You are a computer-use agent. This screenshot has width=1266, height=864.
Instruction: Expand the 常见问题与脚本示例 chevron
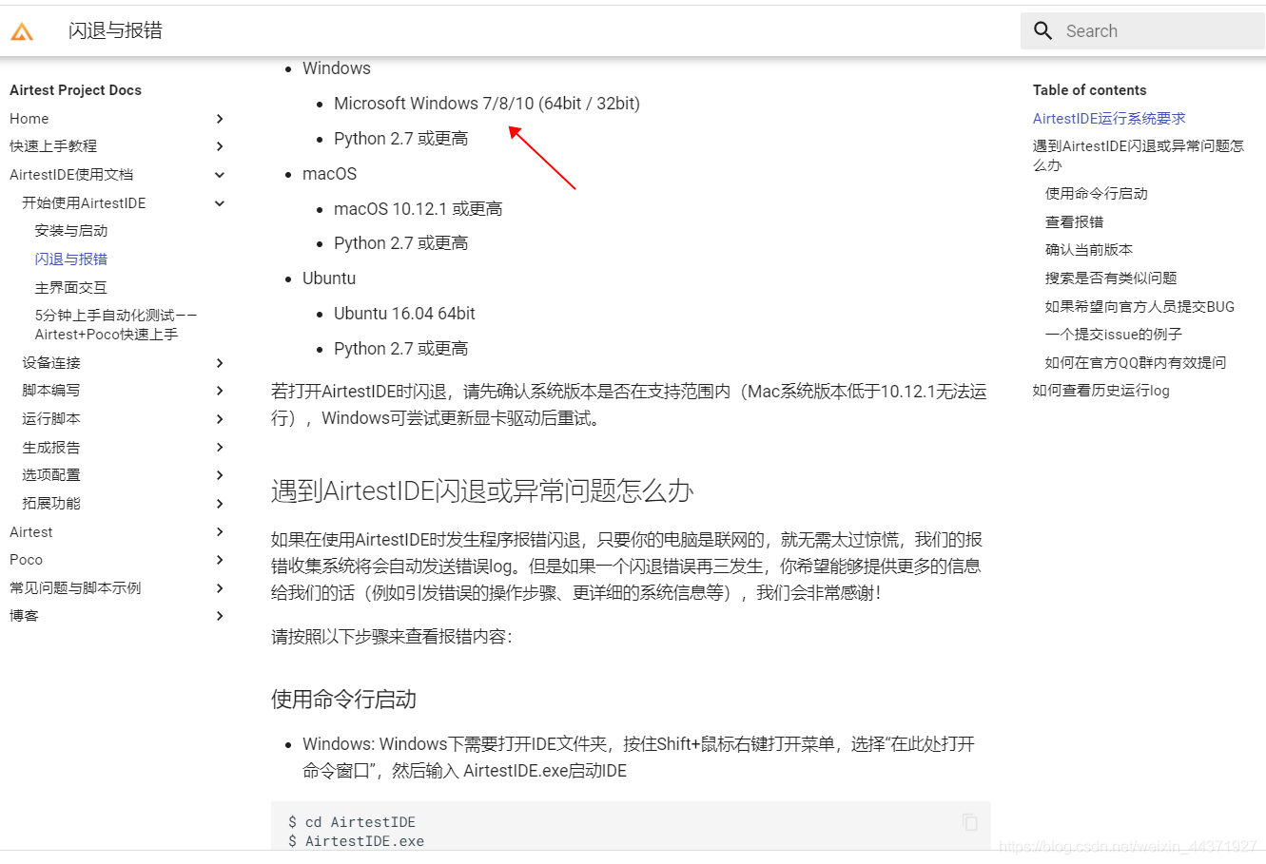point(220,588)
